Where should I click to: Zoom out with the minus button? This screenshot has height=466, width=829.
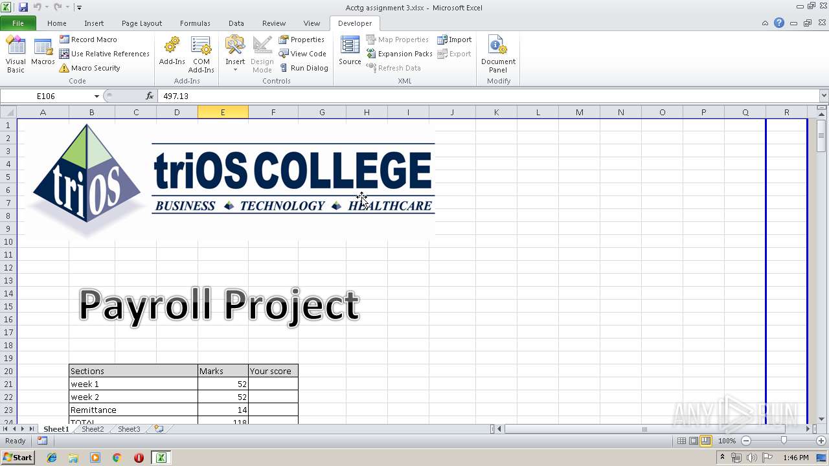746,441
